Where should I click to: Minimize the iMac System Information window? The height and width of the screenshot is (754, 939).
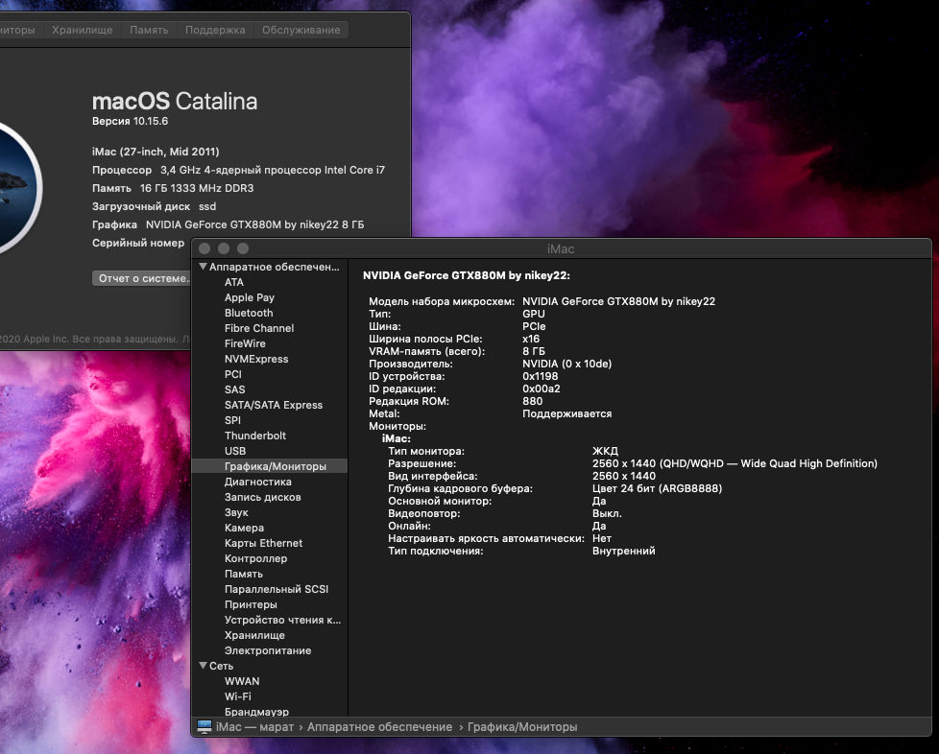tap(224, 248)
